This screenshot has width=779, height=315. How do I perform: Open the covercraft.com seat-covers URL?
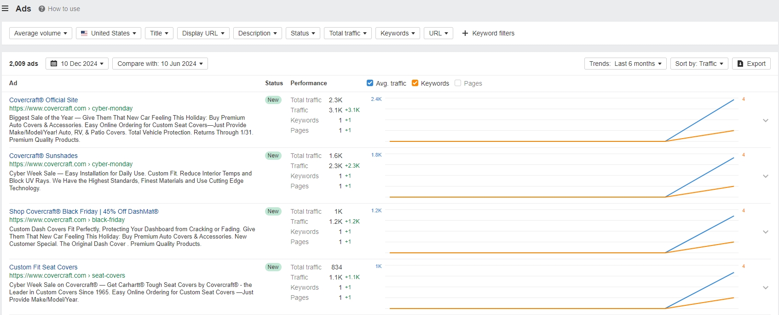pyautogui.click(x=67, y=275)
